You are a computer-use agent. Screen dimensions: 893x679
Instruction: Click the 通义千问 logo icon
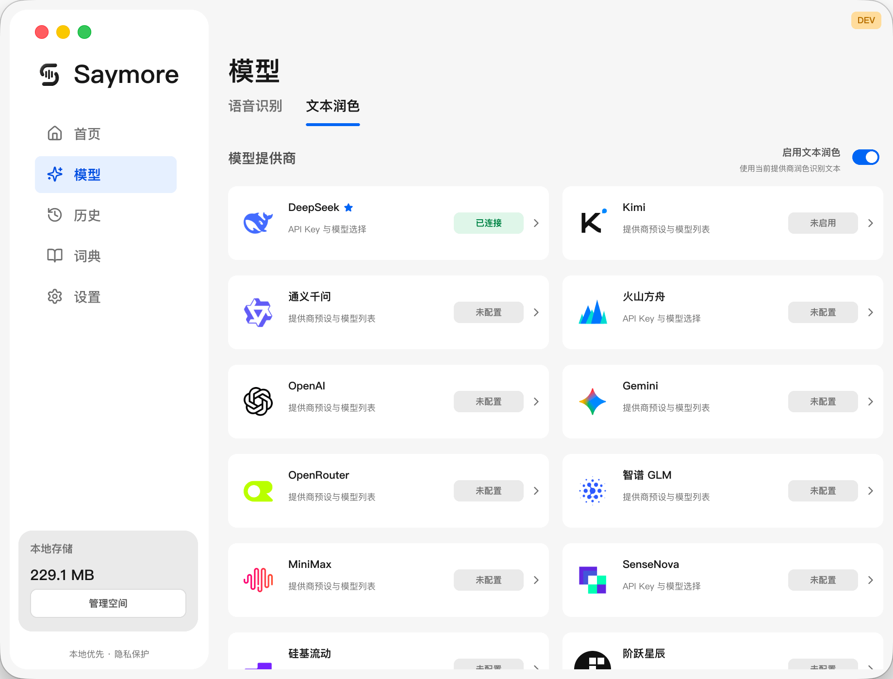(x=258, y=312)
